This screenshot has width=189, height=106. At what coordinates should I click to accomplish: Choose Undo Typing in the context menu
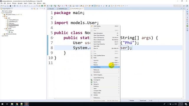point(105,26)
